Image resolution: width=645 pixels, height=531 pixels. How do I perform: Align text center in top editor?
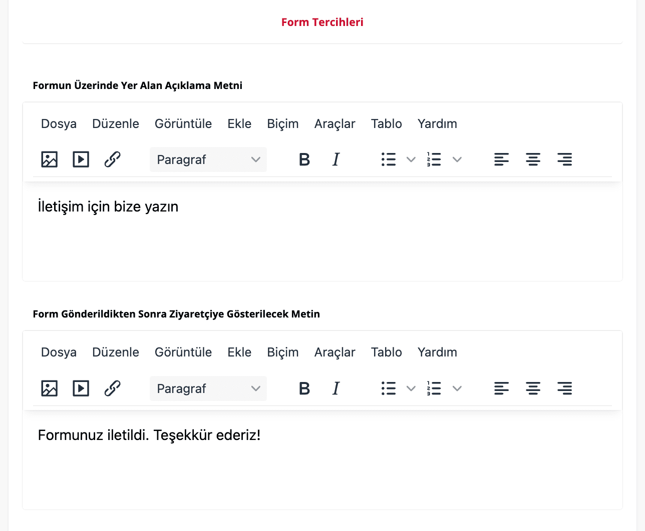pos(533,159)
